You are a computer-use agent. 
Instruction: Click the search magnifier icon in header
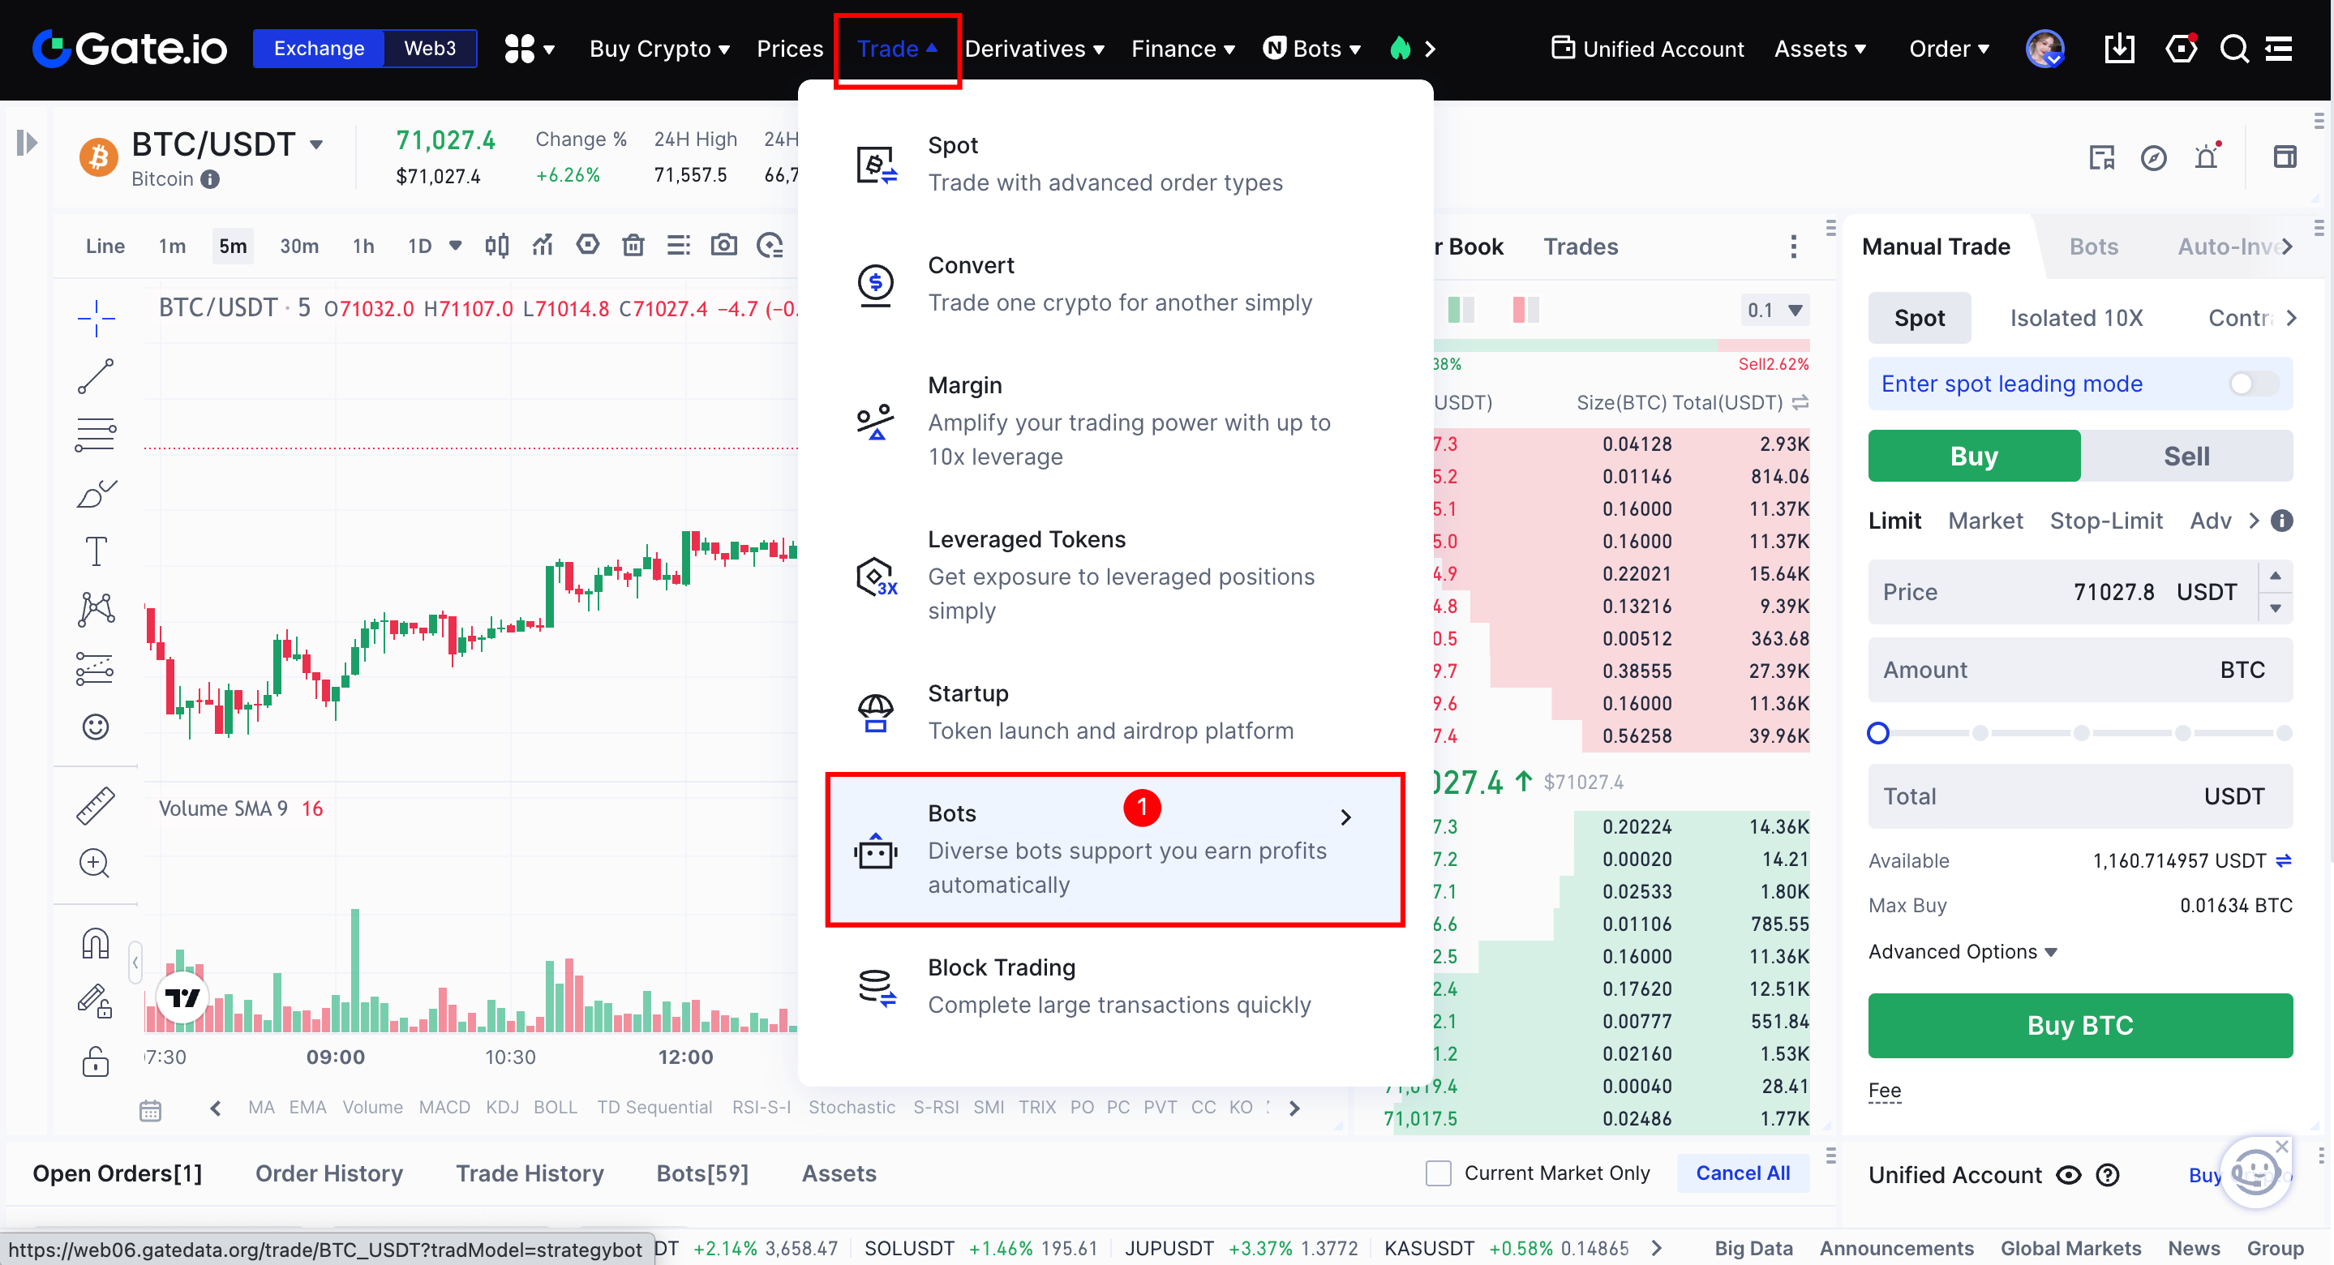(x=2233, y=49)
